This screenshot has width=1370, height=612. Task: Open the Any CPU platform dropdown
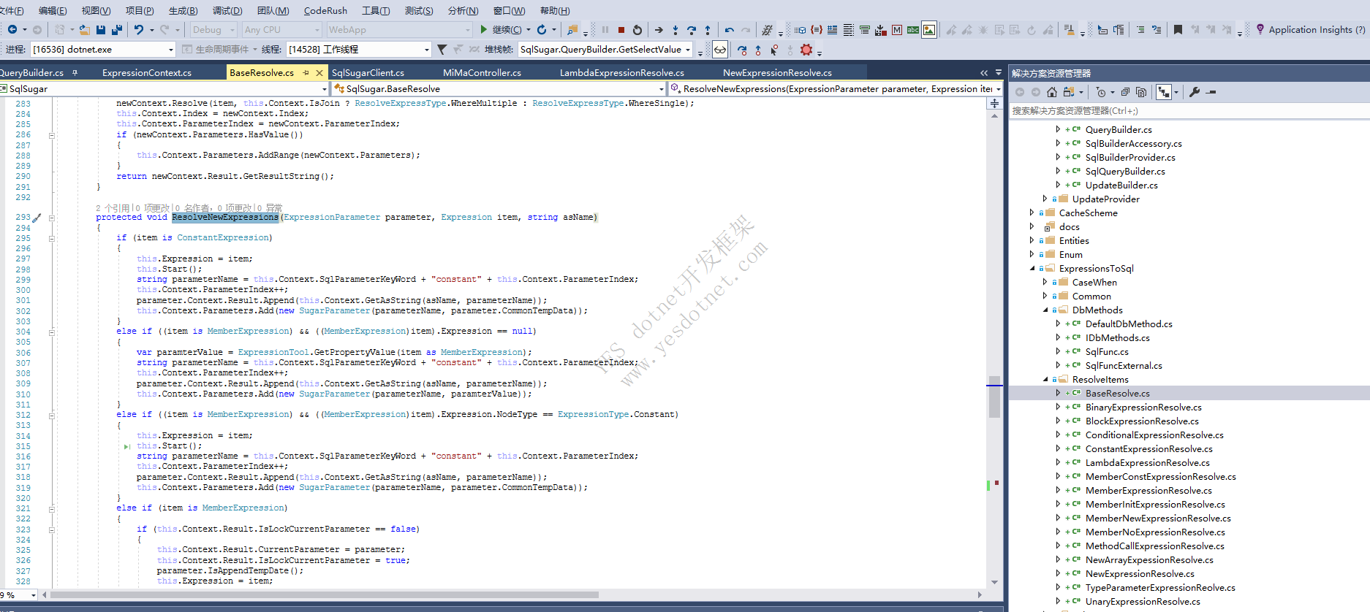pyautogui.click(x=282, y=30)
